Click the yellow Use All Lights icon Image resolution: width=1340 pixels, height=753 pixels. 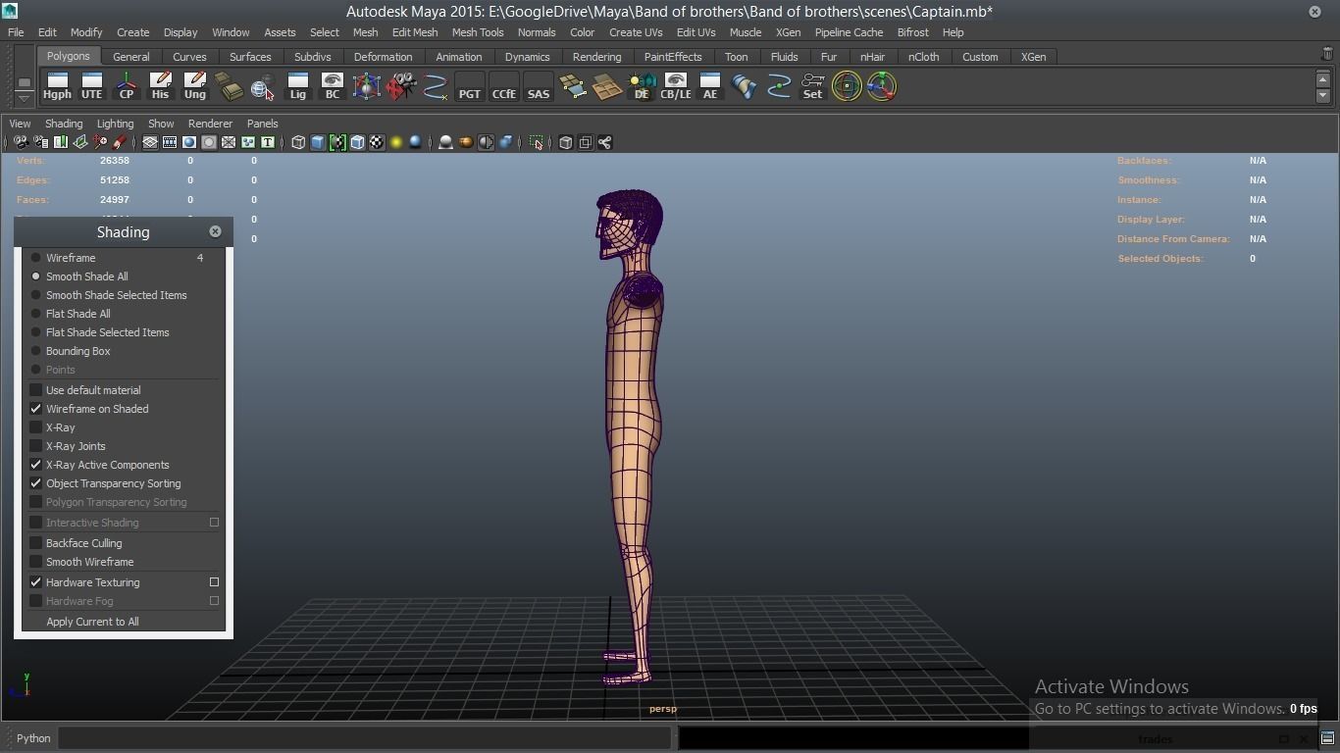pyautogui.click(x=396, y=142)
